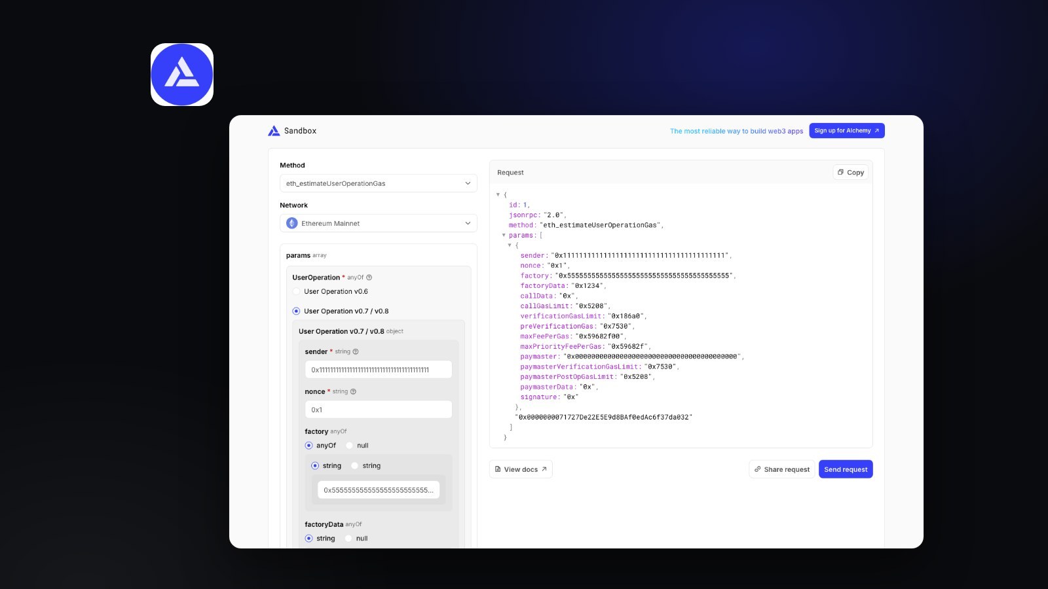Image resolution: width=1048 pixels, height=589 pixels.
Task: Select User Operation v0.6 radio
Action: [296, 291]
